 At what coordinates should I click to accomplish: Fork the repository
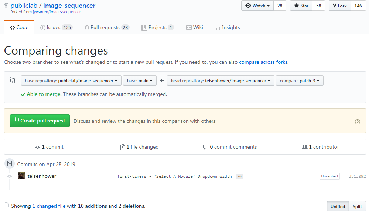click(339, 6)
